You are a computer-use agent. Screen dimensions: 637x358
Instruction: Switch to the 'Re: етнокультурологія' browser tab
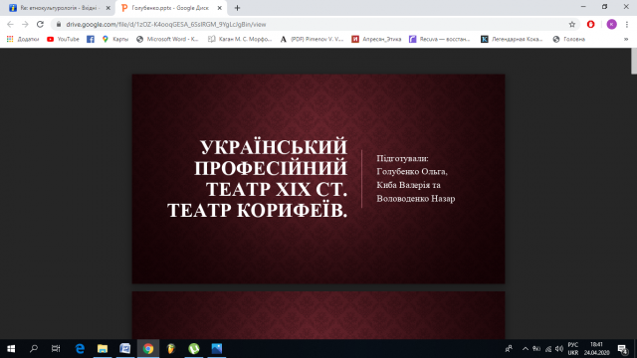[59, 8]
